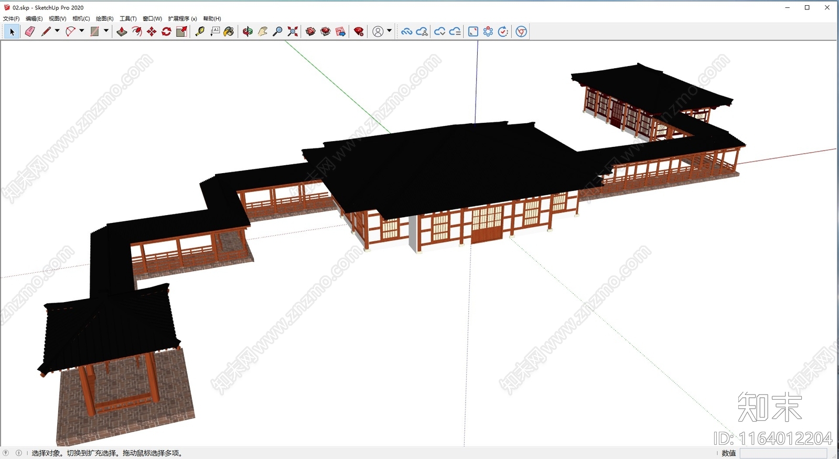Viewport: 839px width, 459px height.
Task: Click the credits info status bar icon
Action: 19,453
